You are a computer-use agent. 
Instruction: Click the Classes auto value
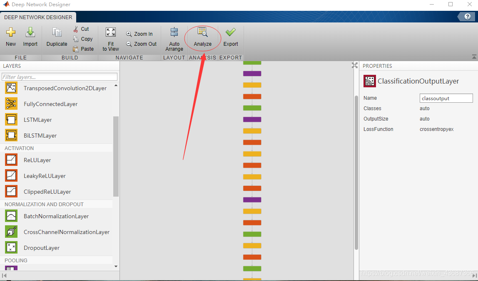424,108
